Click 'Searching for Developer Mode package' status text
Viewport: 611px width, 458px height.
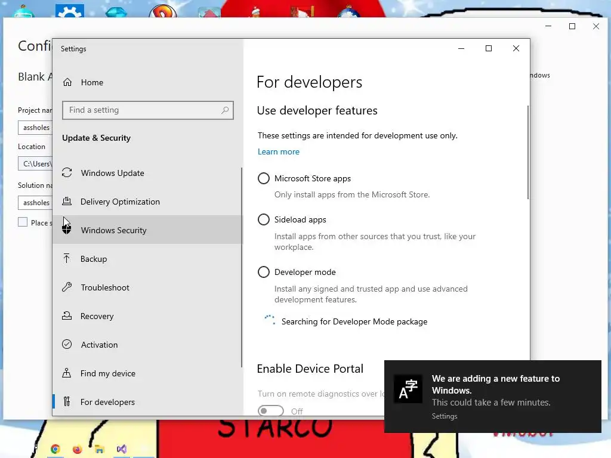(354, 321)
